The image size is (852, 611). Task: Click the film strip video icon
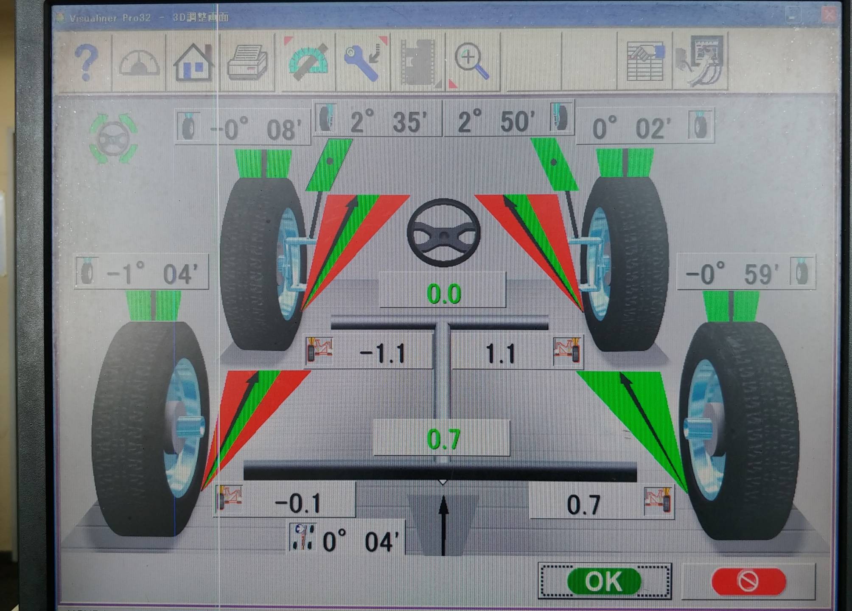(x=418, y=62)
